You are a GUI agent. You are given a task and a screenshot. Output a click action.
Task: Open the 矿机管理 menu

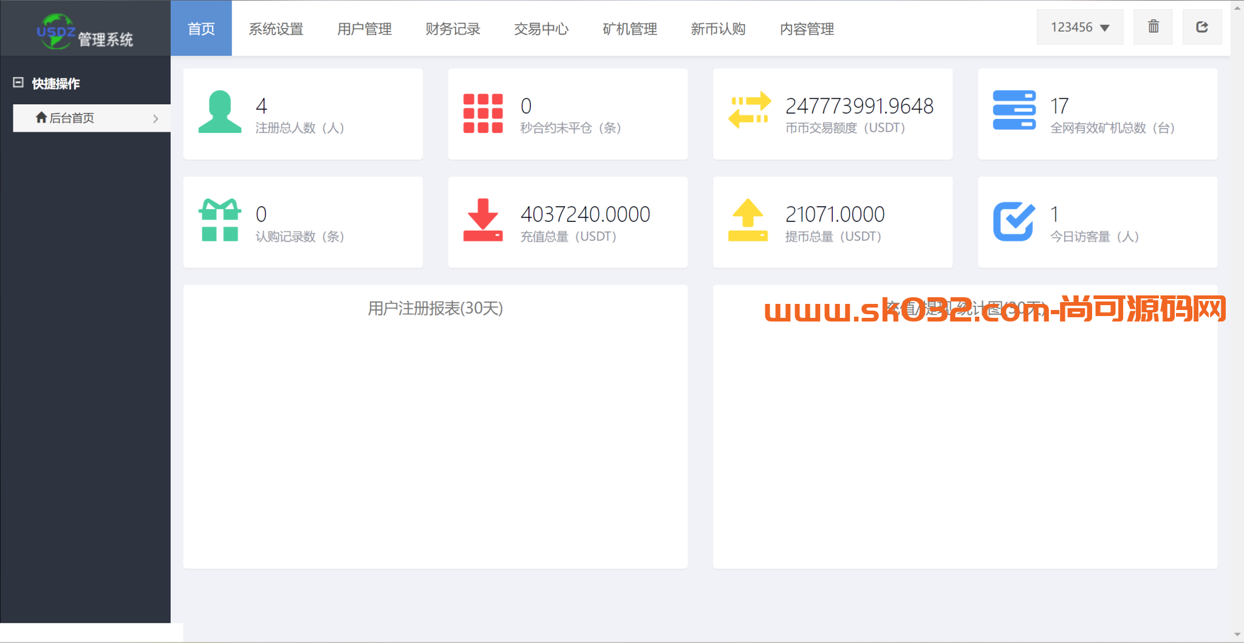pos(630,29)
